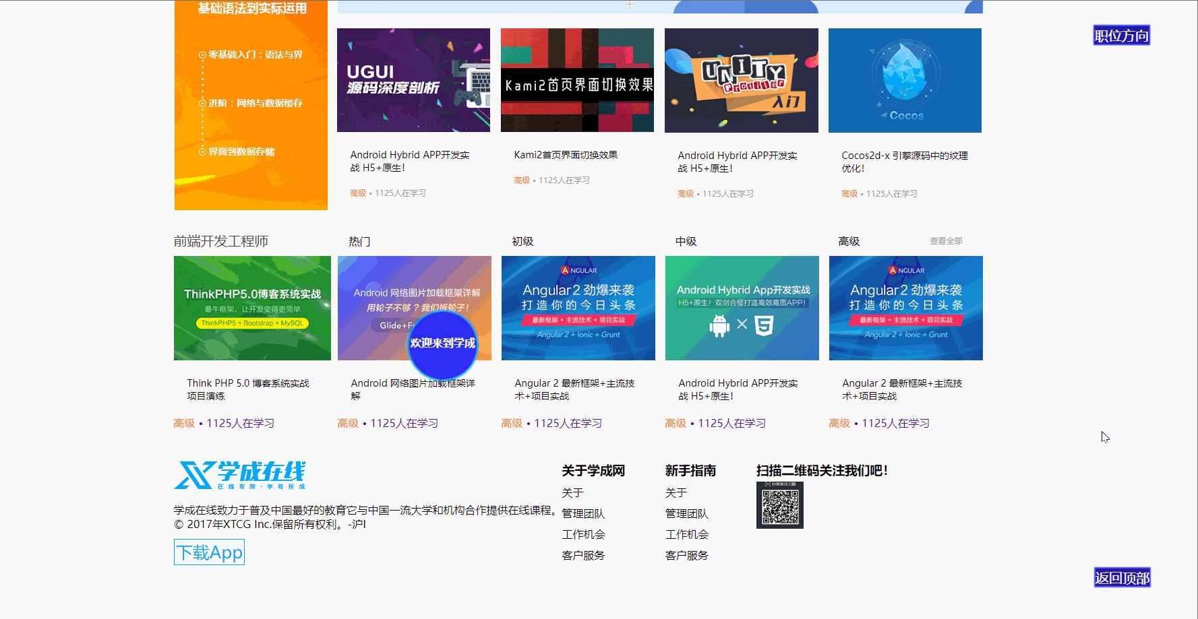Viewport: 1198px width, 619px height.
Task: Open 工作机会 under 新手指南
Action: tap(686, 535)
